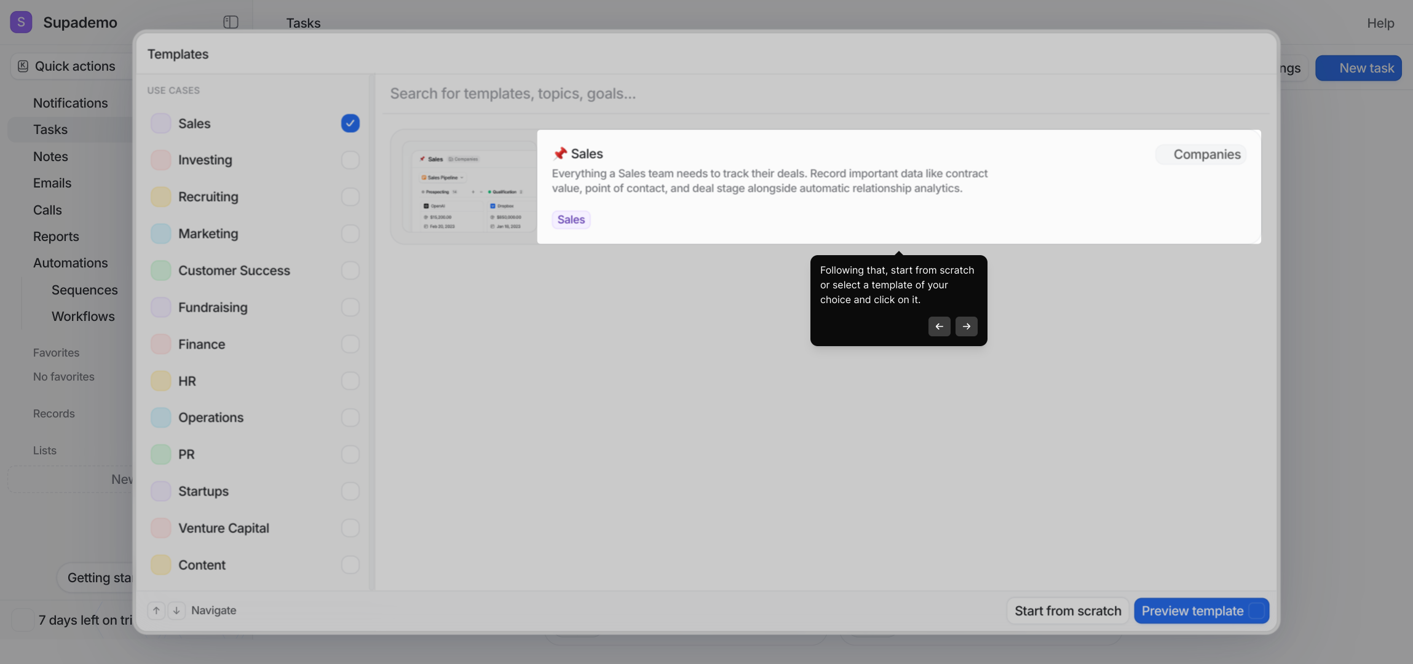Open Notes from the left sidebar
1413x664 pixels.
[50, 157]
